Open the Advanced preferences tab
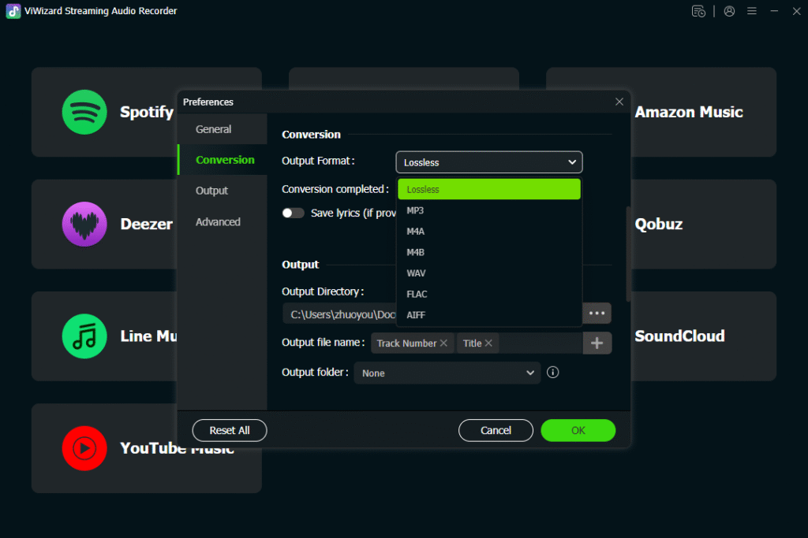 point(218,222)
